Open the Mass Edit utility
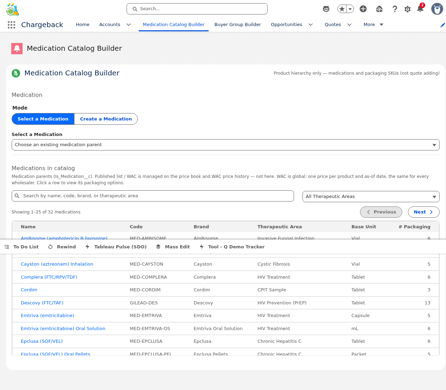 (173, 247)
